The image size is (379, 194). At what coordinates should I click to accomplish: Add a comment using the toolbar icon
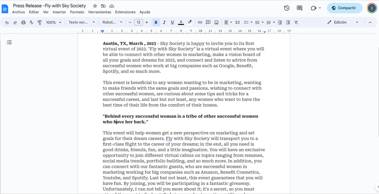tap(208, 22)
